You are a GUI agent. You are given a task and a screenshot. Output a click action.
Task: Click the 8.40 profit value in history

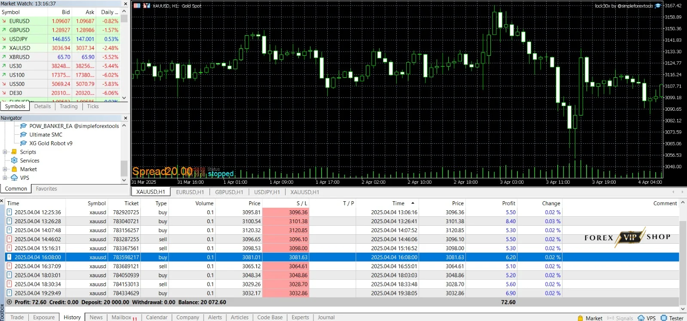(511, 221)
